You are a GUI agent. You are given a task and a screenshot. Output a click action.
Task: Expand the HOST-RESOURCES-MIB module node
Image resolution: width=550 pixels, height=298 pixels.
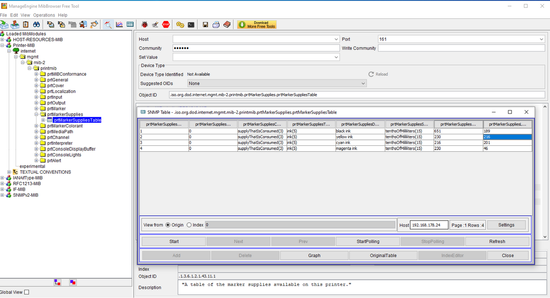coord(2,39)
